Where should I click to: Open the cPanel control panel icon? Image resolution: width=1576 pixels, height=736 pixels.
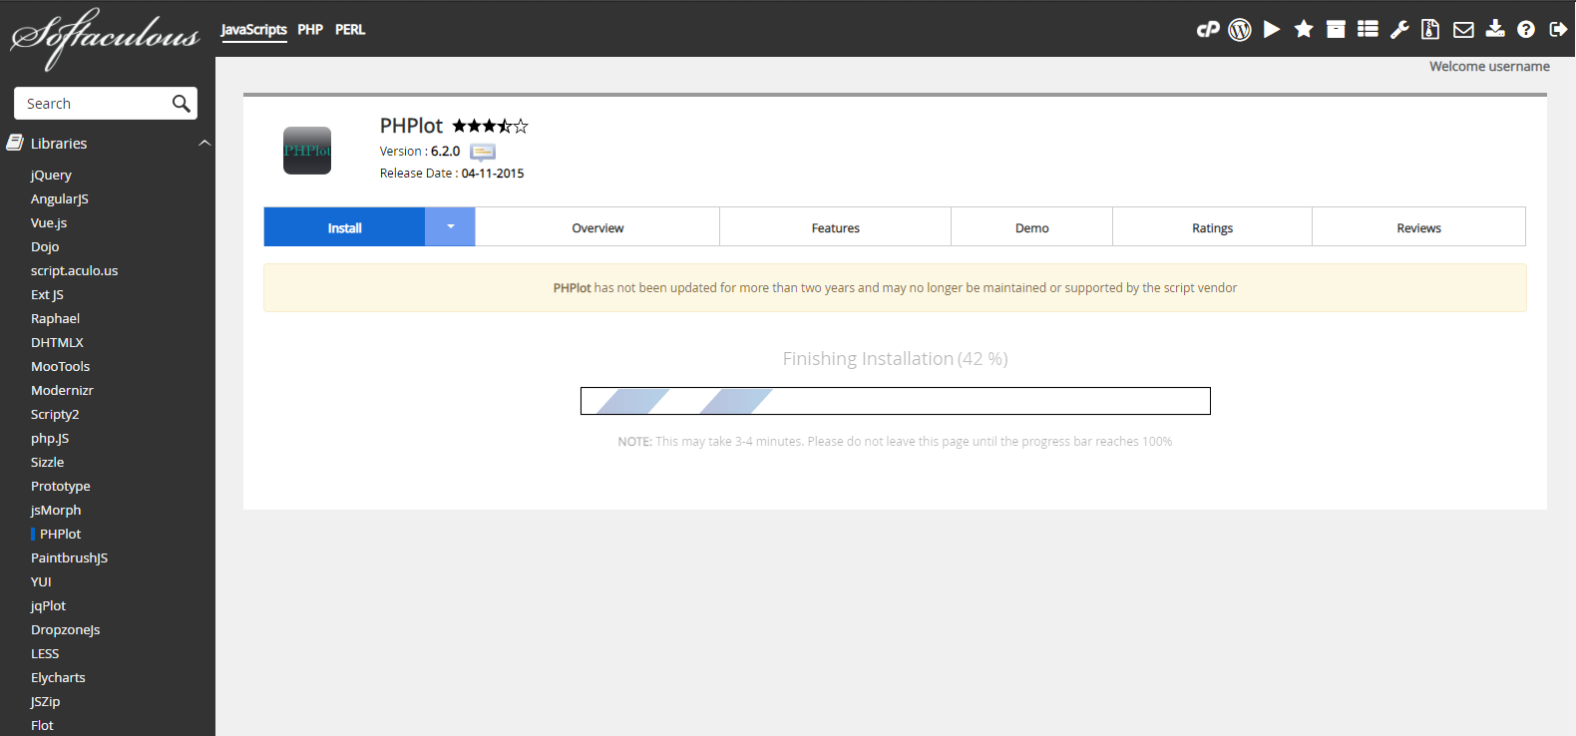(x=1208, y=30)
